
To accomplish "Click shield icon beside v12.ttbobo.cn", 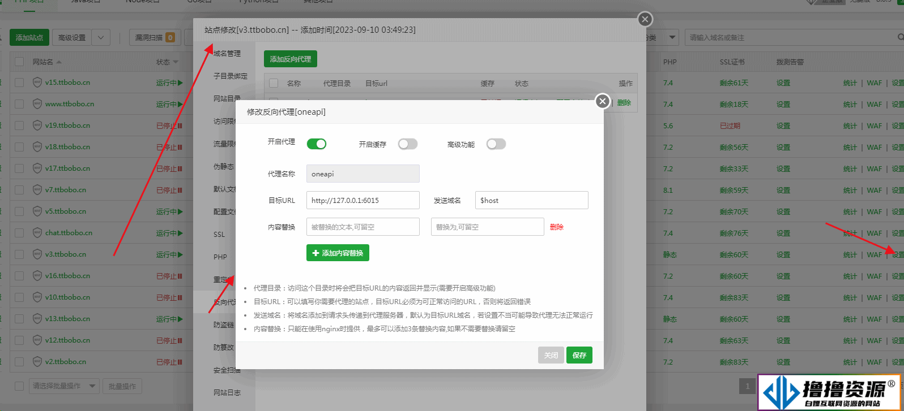I will click(37, 340).
